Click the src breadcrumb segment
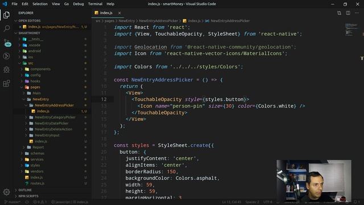This screenshot has height=205, width=364. (98, 21)
